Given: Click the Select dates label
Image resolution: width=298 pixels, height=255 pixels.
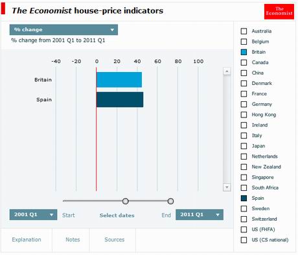Looking at the screenshot, I should 117,215.
